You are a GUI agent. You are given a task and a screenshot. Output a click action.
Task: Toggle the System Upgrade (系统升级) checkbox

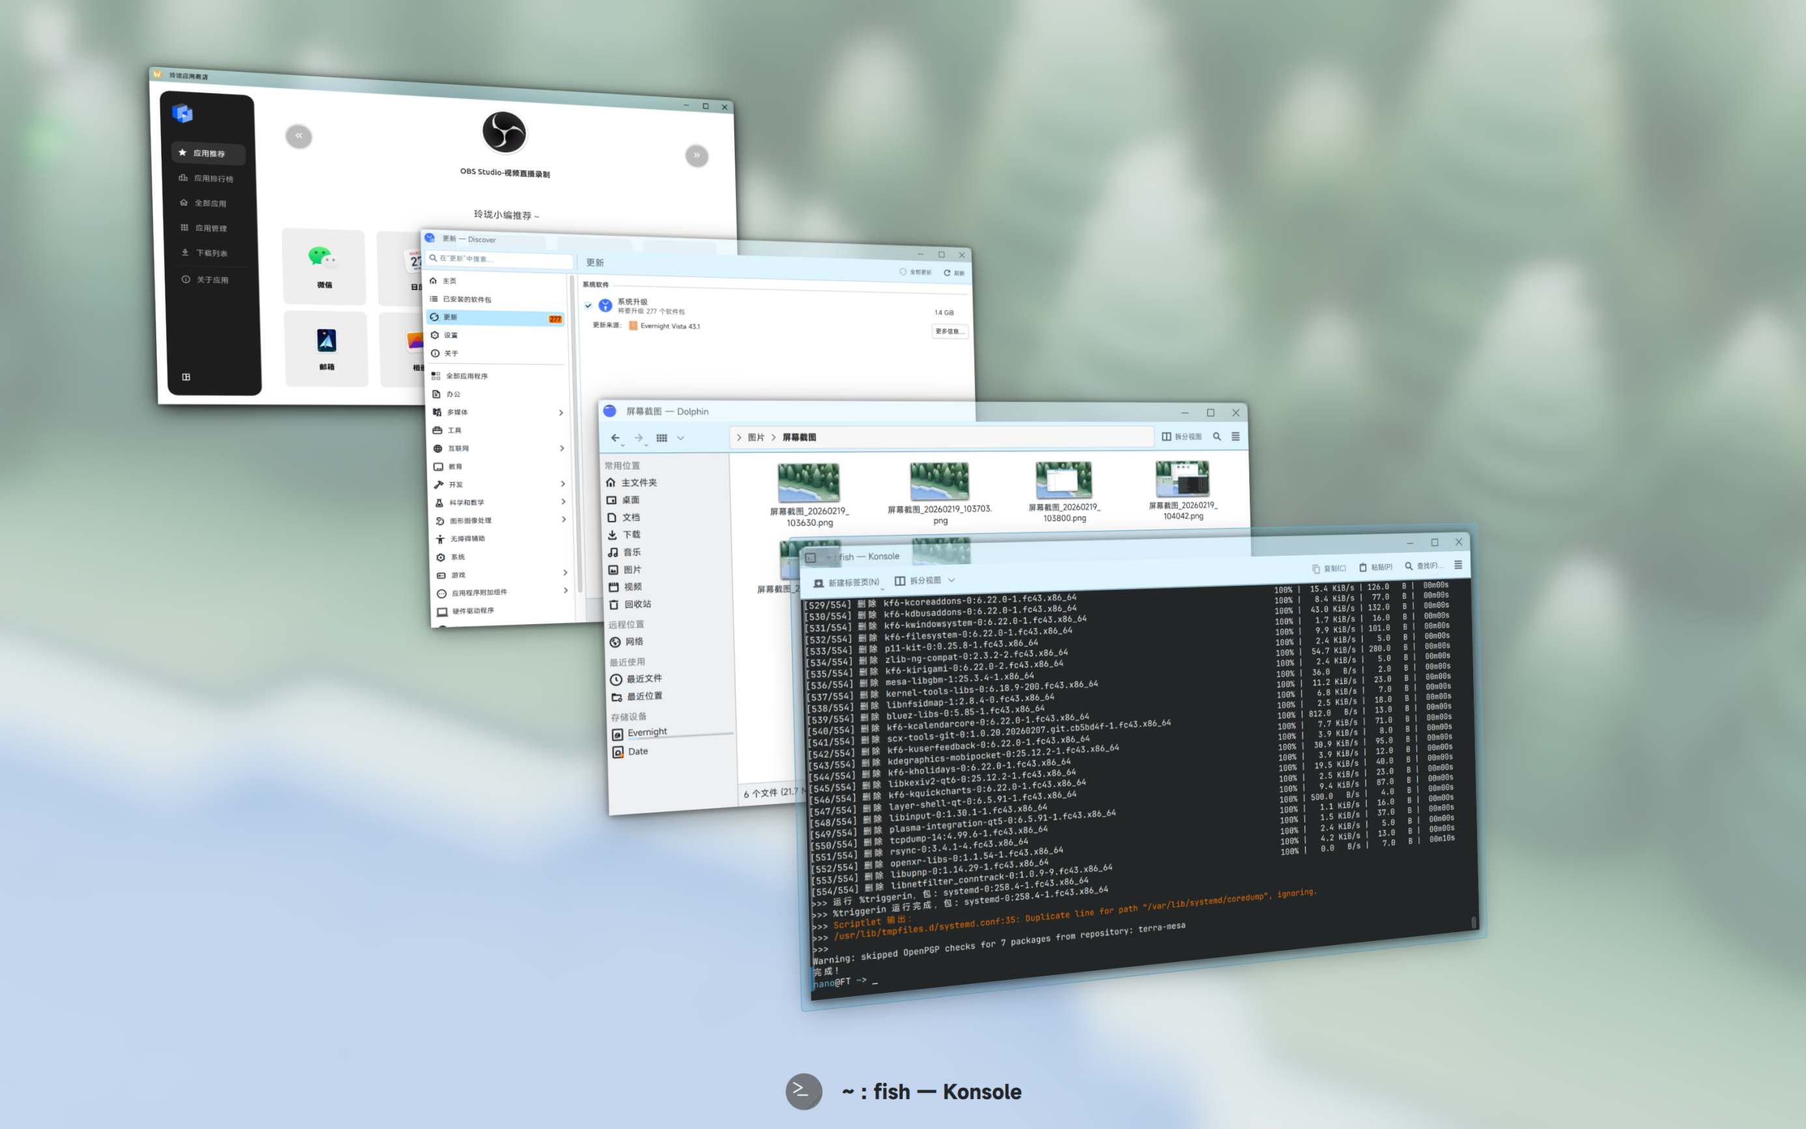pos(588,305)
